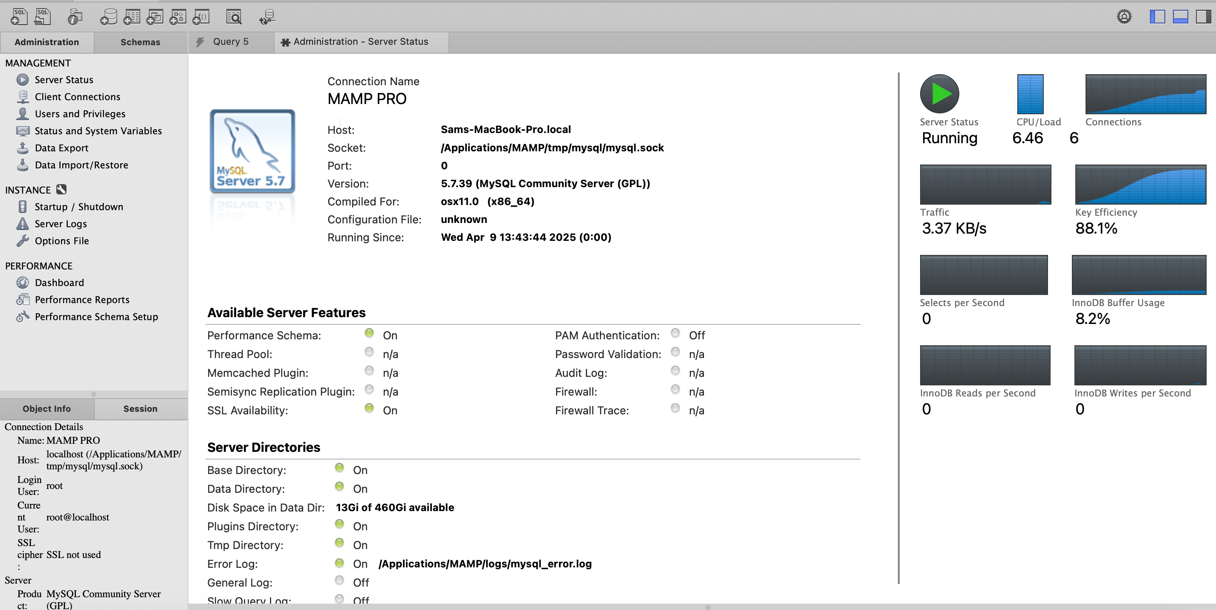
Task: Toggle the bottom output panel visibility
Action: point(1180,17)
